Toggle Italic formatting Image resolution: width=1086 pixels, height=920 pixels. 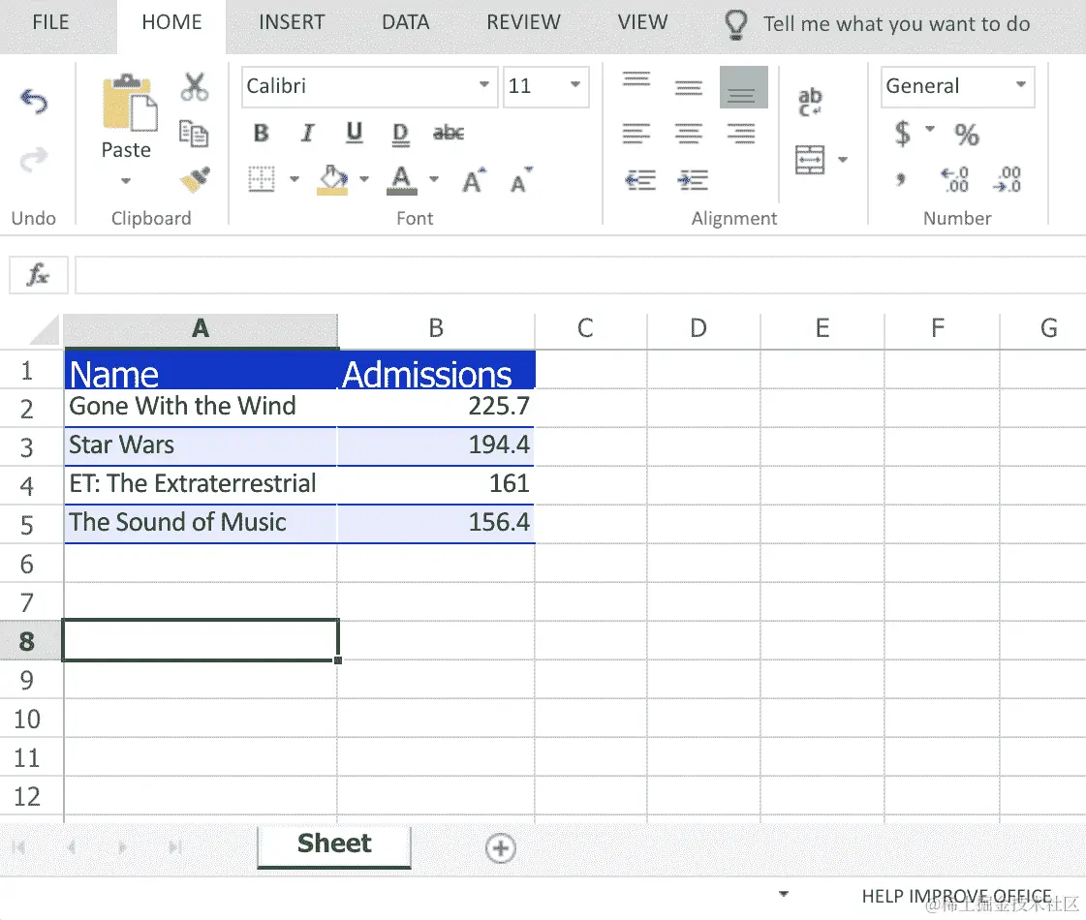point(307,133)
